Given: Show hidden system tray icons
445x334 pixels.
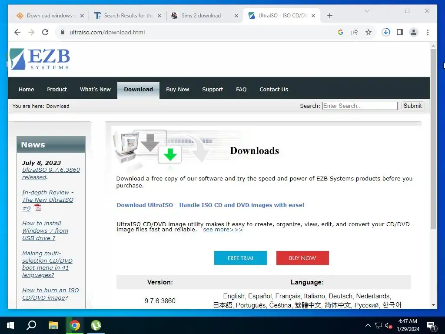Looking at the screenshot, I should [x=368, y=325].
